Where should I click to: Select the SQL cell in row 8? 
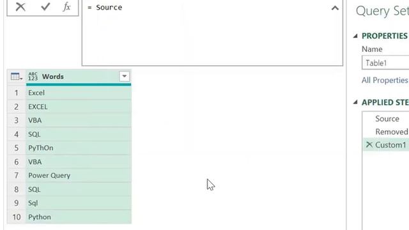pyautogui.click(x=79, y=189)
